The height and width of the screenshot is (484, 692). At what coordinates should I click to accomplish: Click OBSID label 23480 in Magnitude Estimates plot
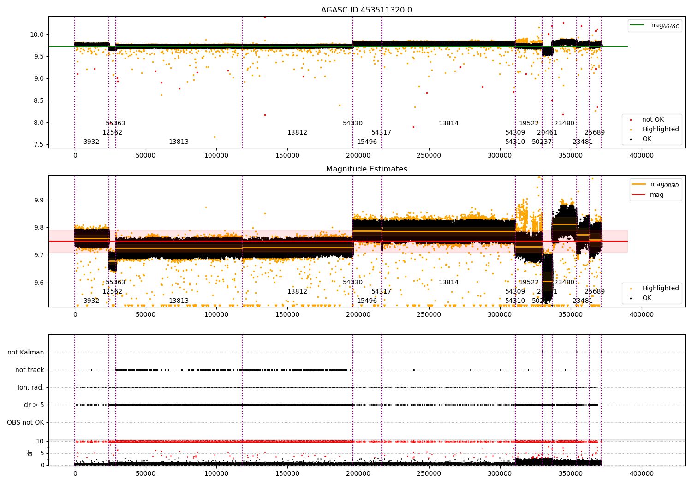pos(564,283)
